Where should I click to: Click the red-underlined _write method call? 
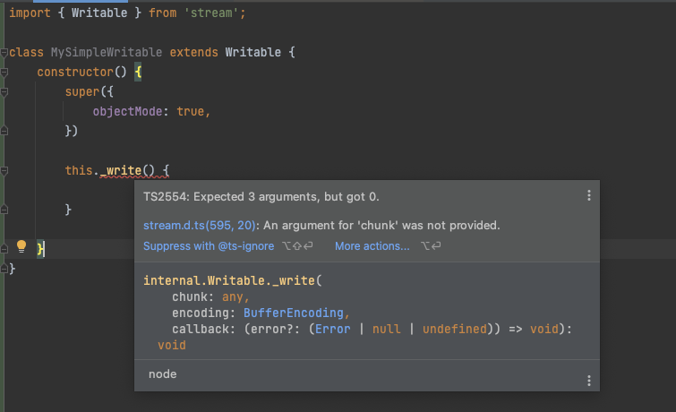point(119,169)
